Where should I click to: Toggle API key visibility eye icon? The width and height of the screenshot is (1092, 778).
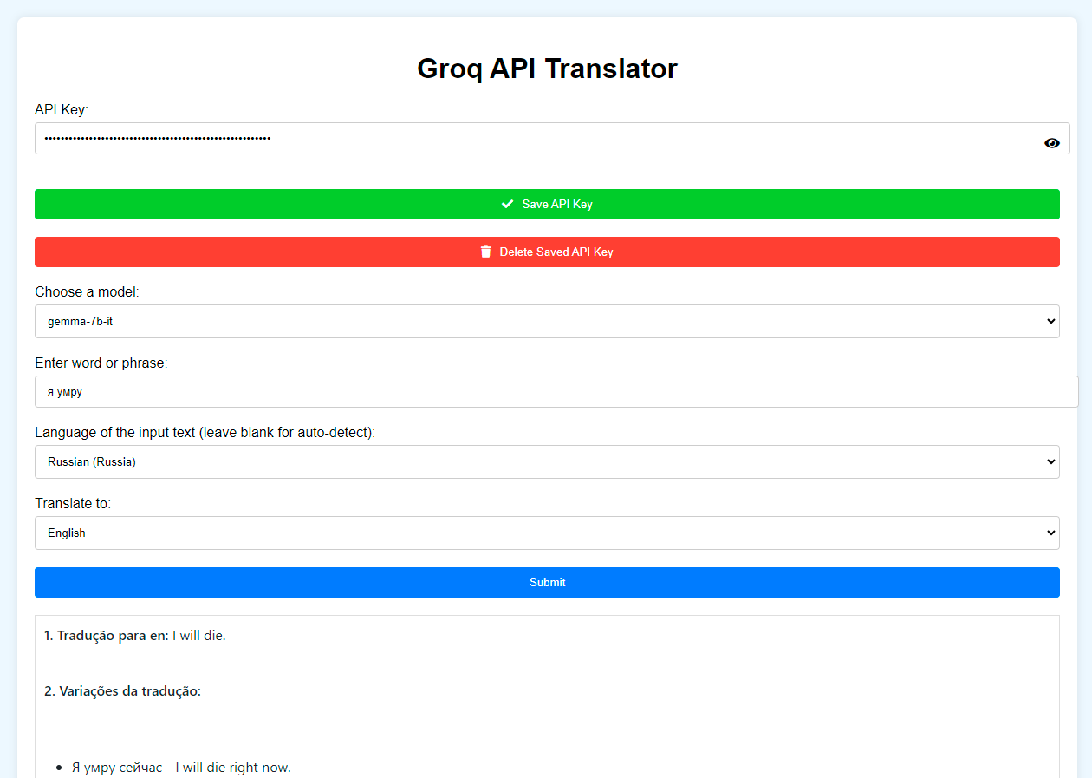[1051, 143]
